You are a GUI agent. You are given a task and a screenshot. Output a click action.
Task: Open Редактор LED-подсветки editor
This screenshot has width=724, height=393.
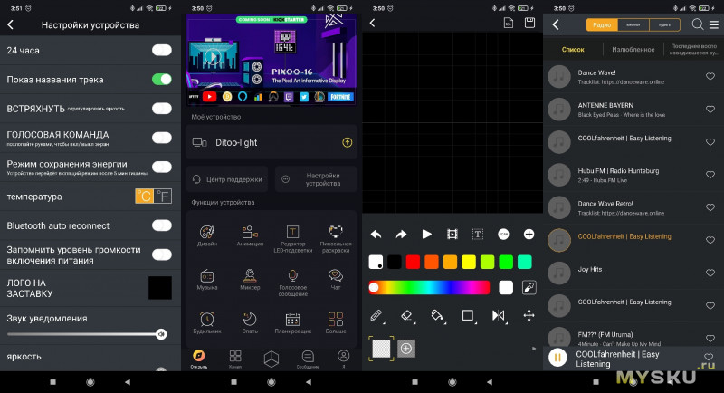(x=292, y=238)
